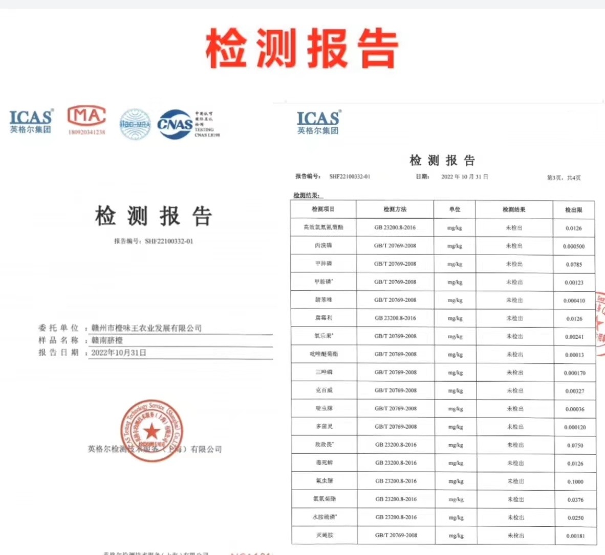Click the 吡唑醚菊酯 test item cell
Screen dimensions: 605x555
323,354
